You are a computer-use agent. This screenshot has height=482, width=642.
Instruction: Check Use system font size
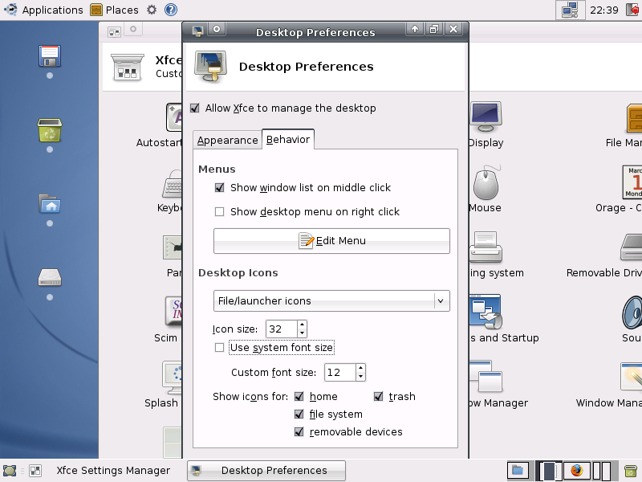[220, 348]
